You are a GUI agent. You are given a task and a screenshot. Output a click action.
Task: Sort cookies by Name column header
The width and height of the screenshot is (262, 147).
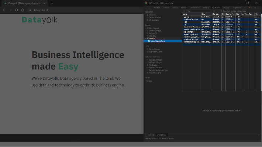point(192,14)
